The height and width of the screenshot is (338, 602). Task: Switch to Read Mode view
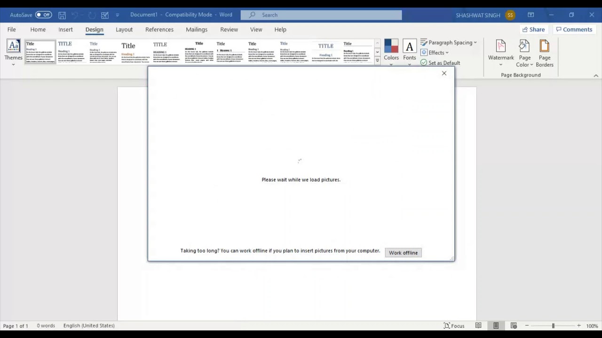click(x=478, y=326)
